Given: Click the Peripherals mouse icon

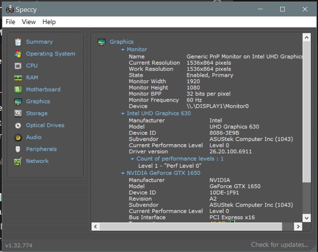Looking at the screenshot, I should tap(18, 149).
